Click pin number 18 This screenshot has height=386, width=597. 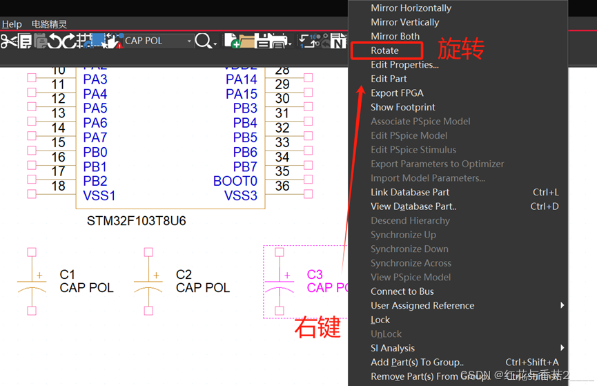58,186
